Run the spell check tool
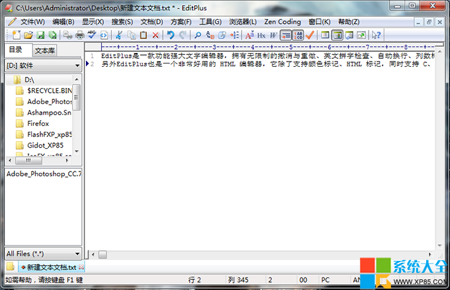The height and width of the screenshot is (290, 450). click(x=92, y=35)
